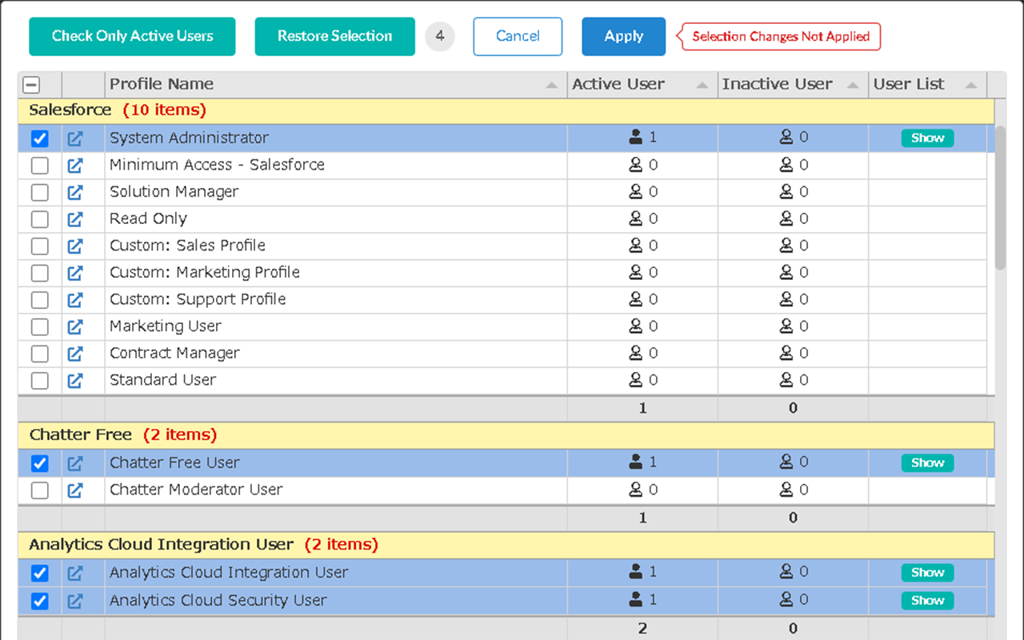Open Chatter Moderator User link icon

point(74,490)
